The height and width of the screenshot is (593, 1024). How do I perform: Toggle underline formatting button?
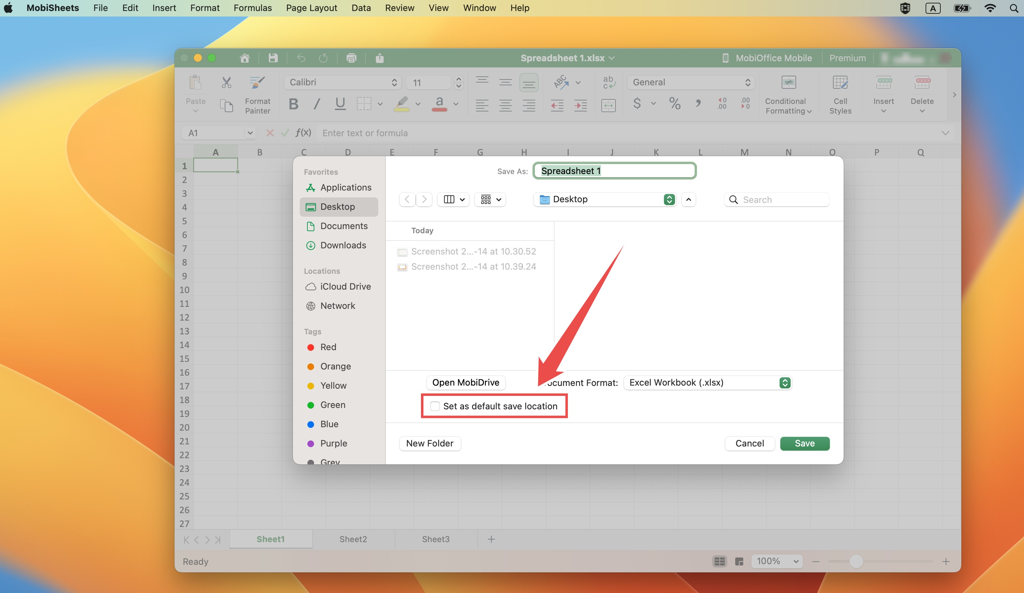pos(340,104)
